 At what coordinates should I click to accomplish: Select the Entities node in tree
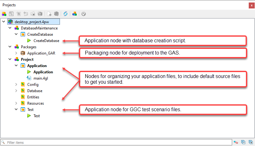click(34, 97)
